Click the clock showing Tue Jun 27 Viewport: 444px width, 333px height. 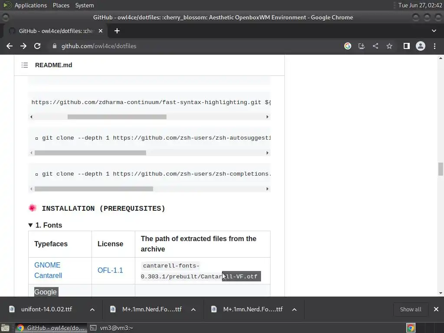click(420, 5)
